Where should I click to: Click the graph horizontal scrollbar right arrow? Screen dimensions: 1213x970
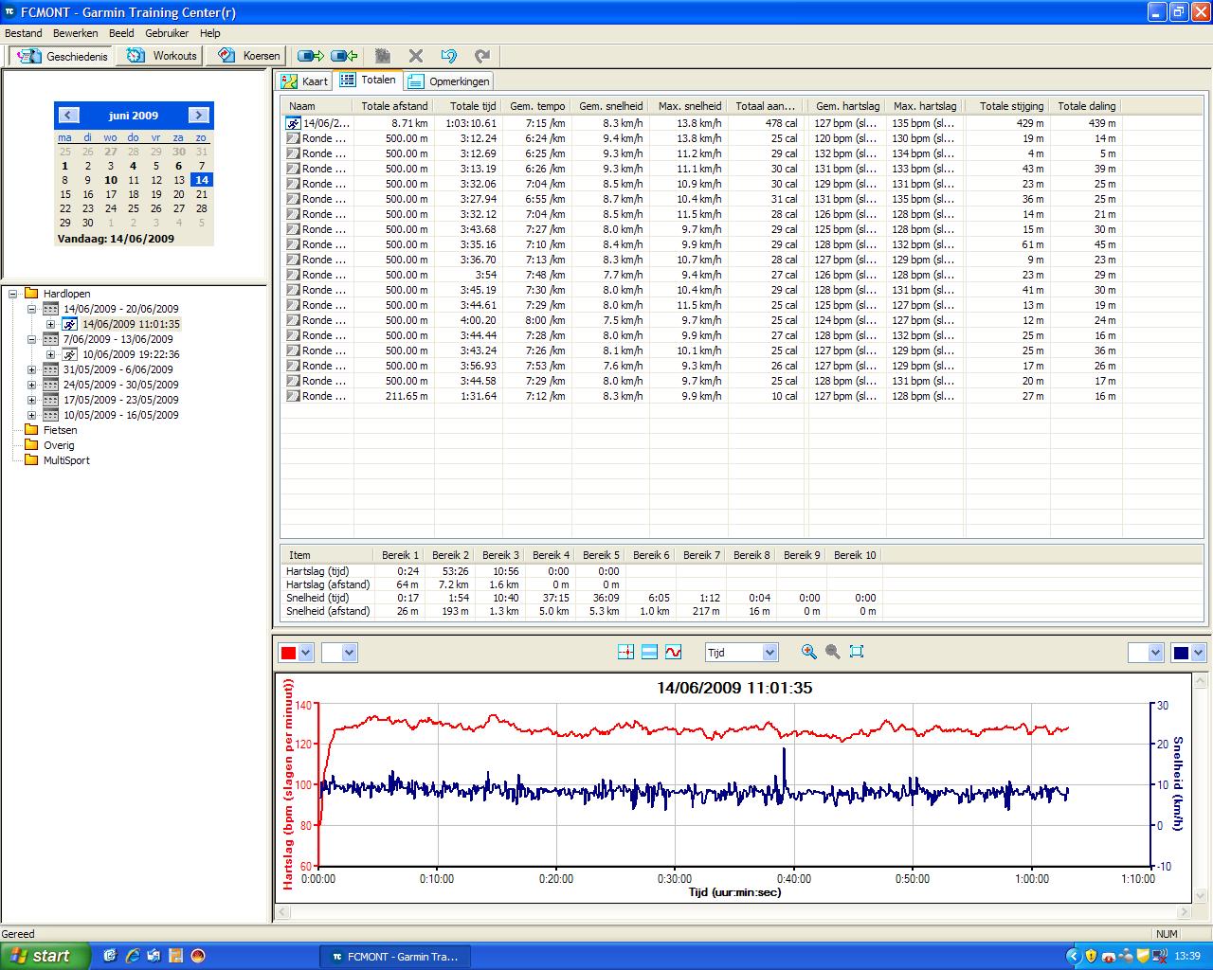[x=1184, y=912]
